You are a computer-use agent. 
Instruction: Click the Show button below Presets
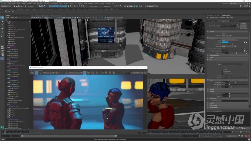(242, 28)
